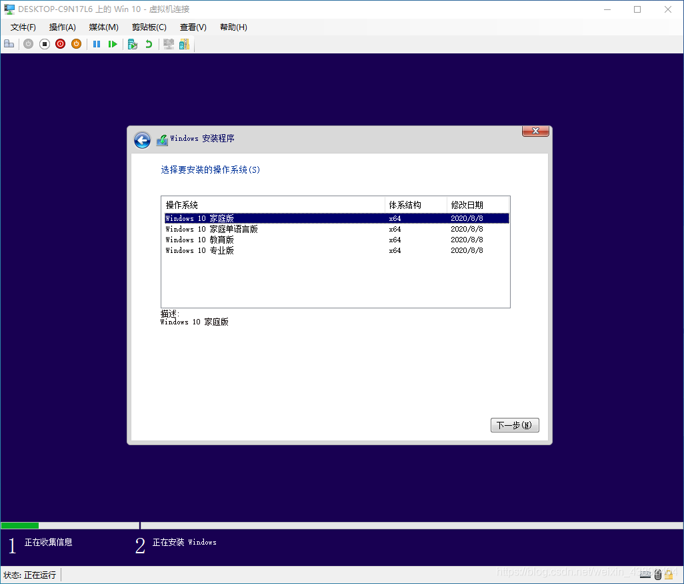Click the Ctrl+Alt+Del toolbar icon

tap(9, 43)
